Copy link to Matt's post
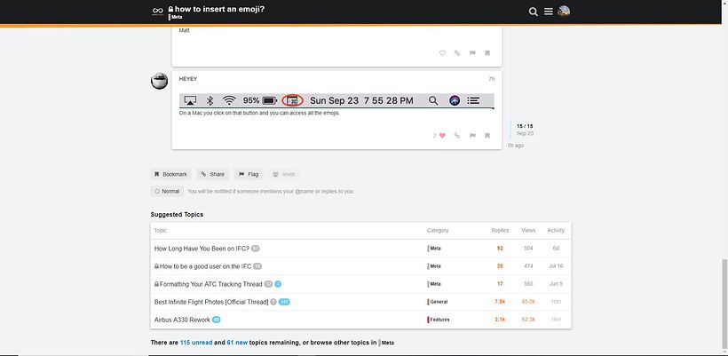728x356 pixels. click(x=457, y=53)
